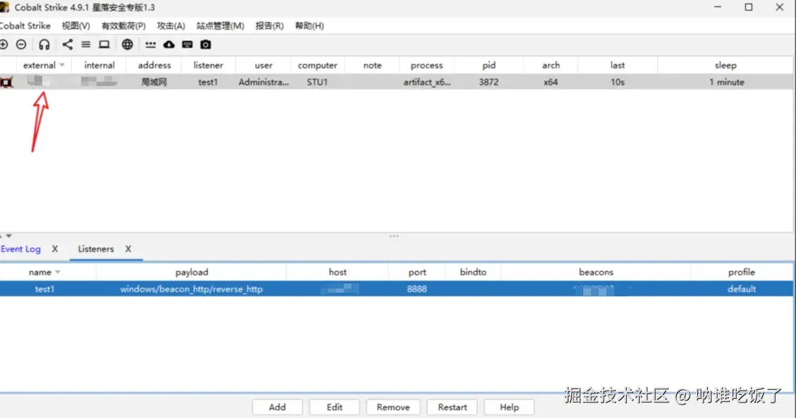Switch to the Event Log tab

21,249
